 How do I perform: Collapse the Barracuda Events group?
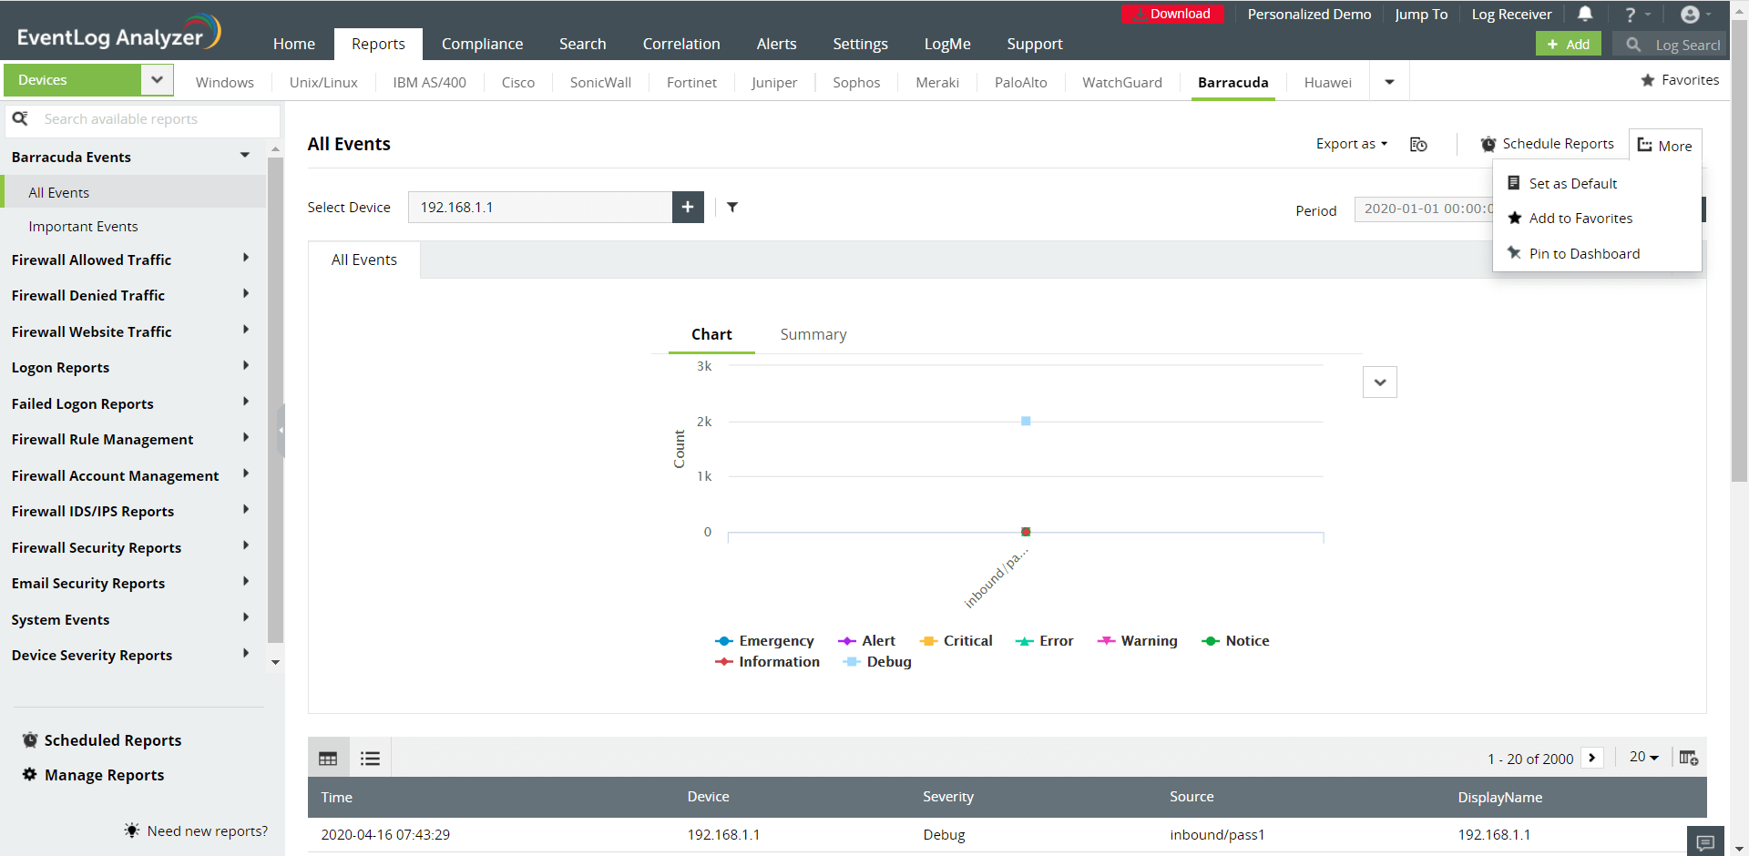tap(244, 156)
